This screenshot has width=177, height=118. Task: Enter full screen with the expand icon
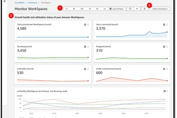[x=145, y=9]
